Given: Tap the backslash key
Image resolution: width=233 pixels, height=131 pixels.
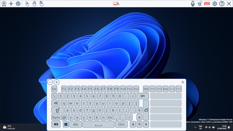Looking at the screenshot, I should (54, 96).
